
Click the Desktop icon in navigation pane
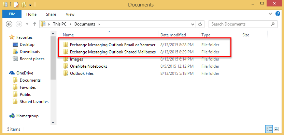pyautogui.click(x=15, y=45)
